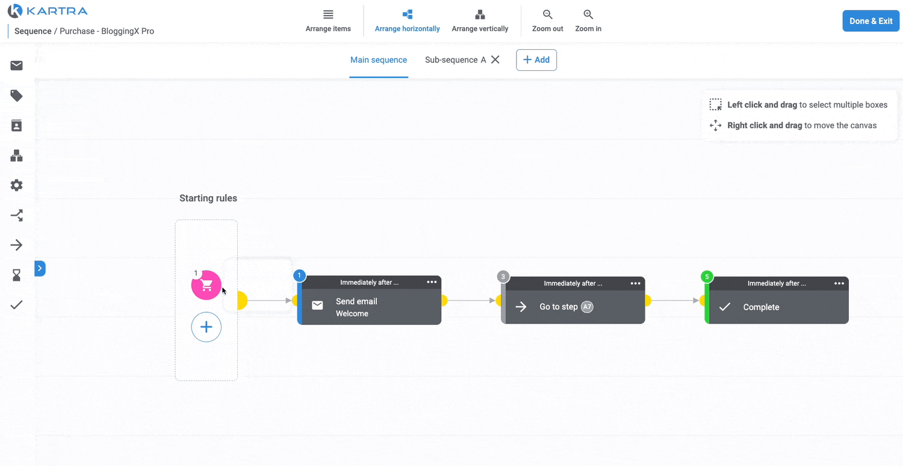Add a new starting rule with plus circle
This screenshot has width=903, height=466.
(206, 327)
